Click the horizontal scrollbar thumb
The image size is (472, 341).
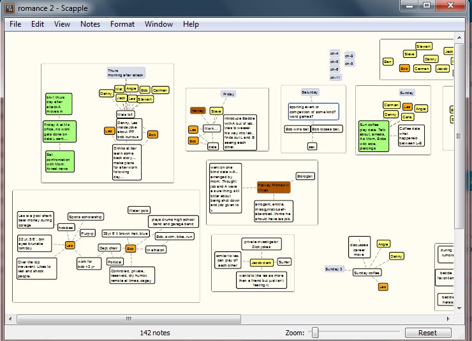pos(128,319)
